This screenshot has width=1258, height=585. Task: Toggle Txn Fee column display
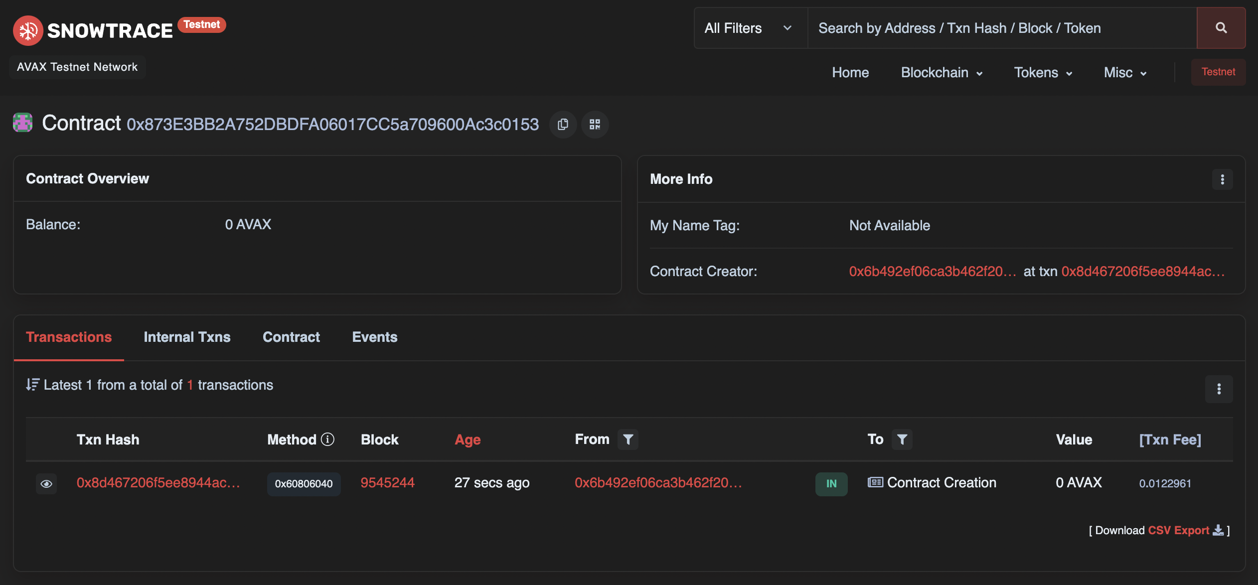[1170, 439]
